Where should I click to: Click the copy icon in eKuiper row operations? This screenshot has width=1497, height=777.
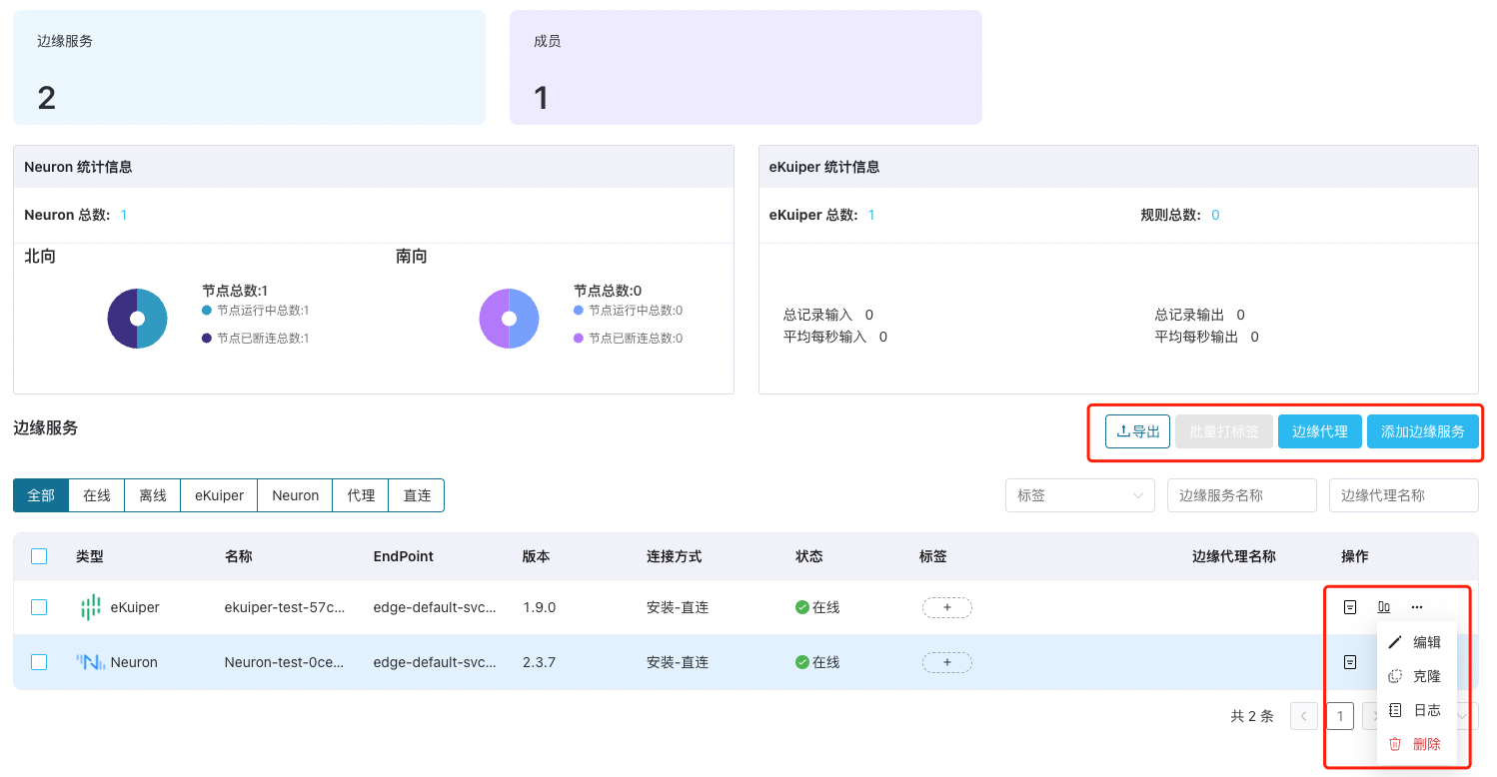1383,606
